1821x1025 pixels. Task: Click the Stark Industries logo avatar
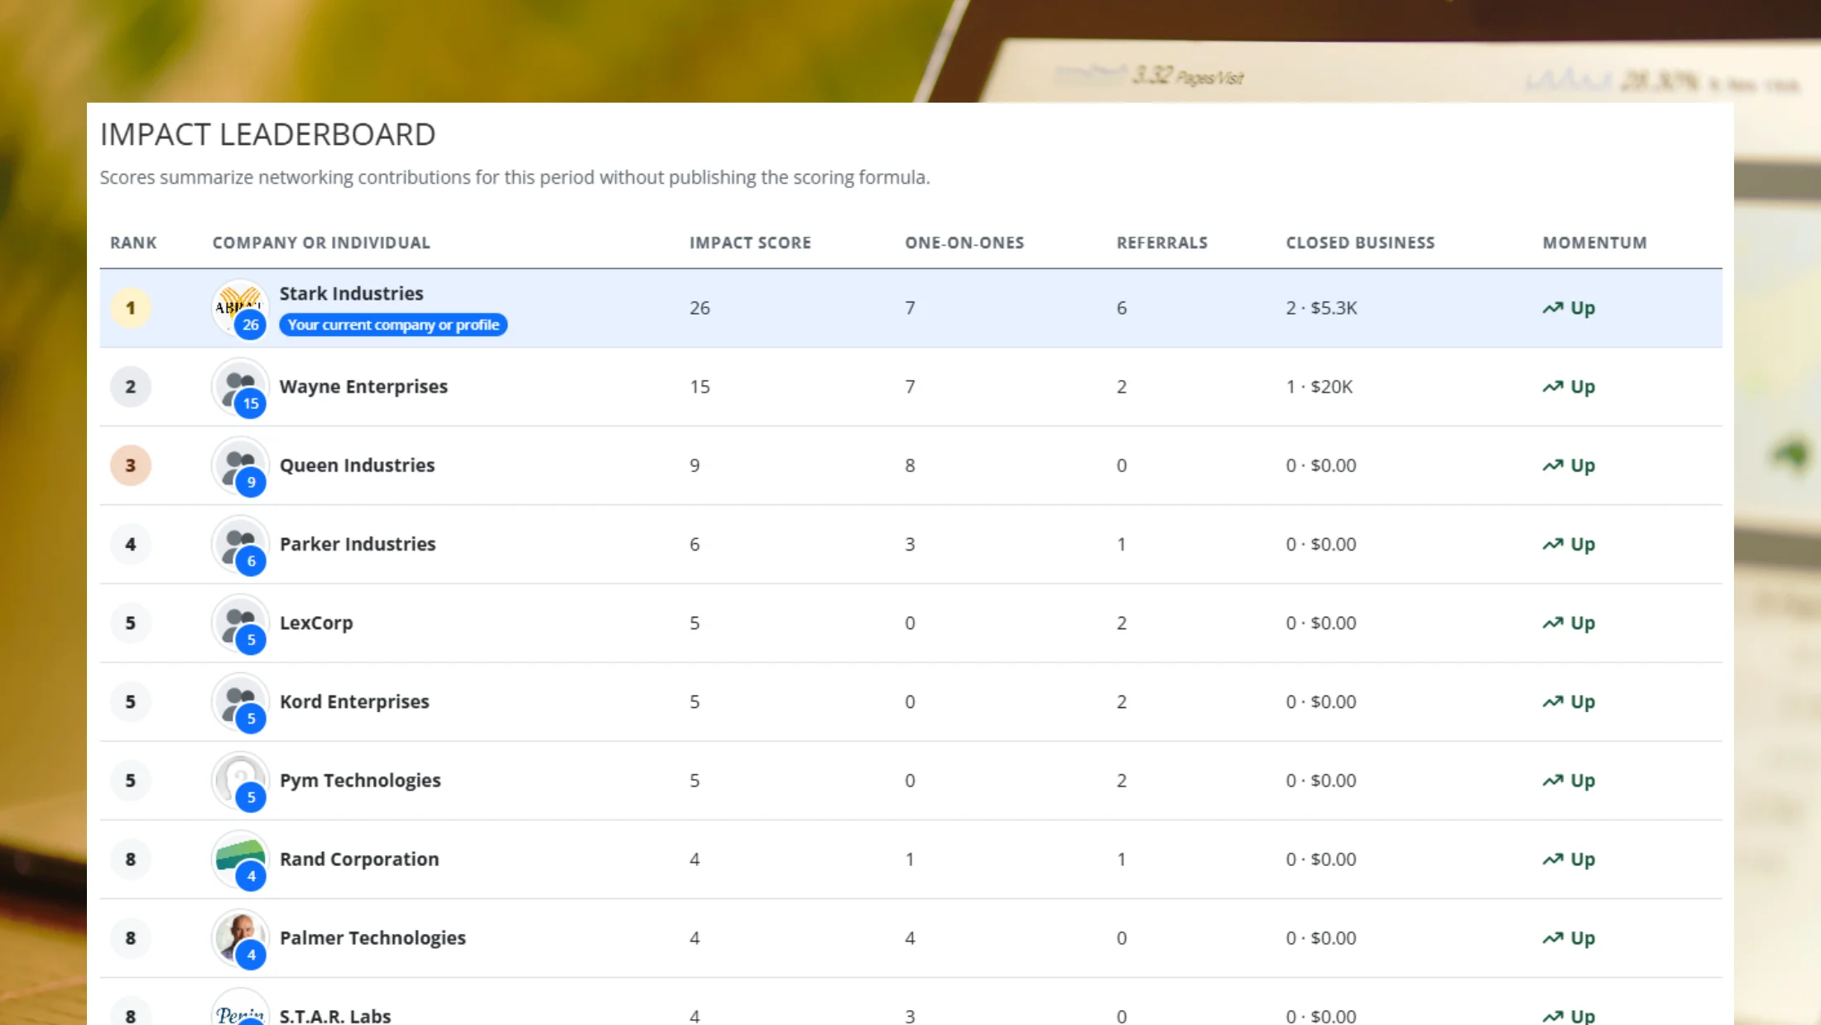(240, 308)
